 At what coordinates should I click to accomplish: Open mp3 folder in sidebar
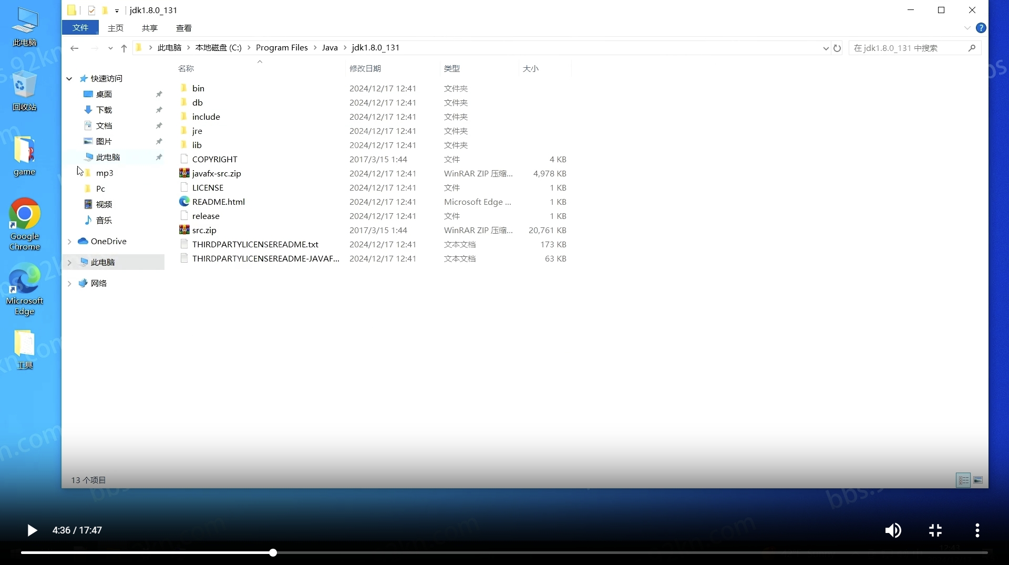[x=104, y=173]
